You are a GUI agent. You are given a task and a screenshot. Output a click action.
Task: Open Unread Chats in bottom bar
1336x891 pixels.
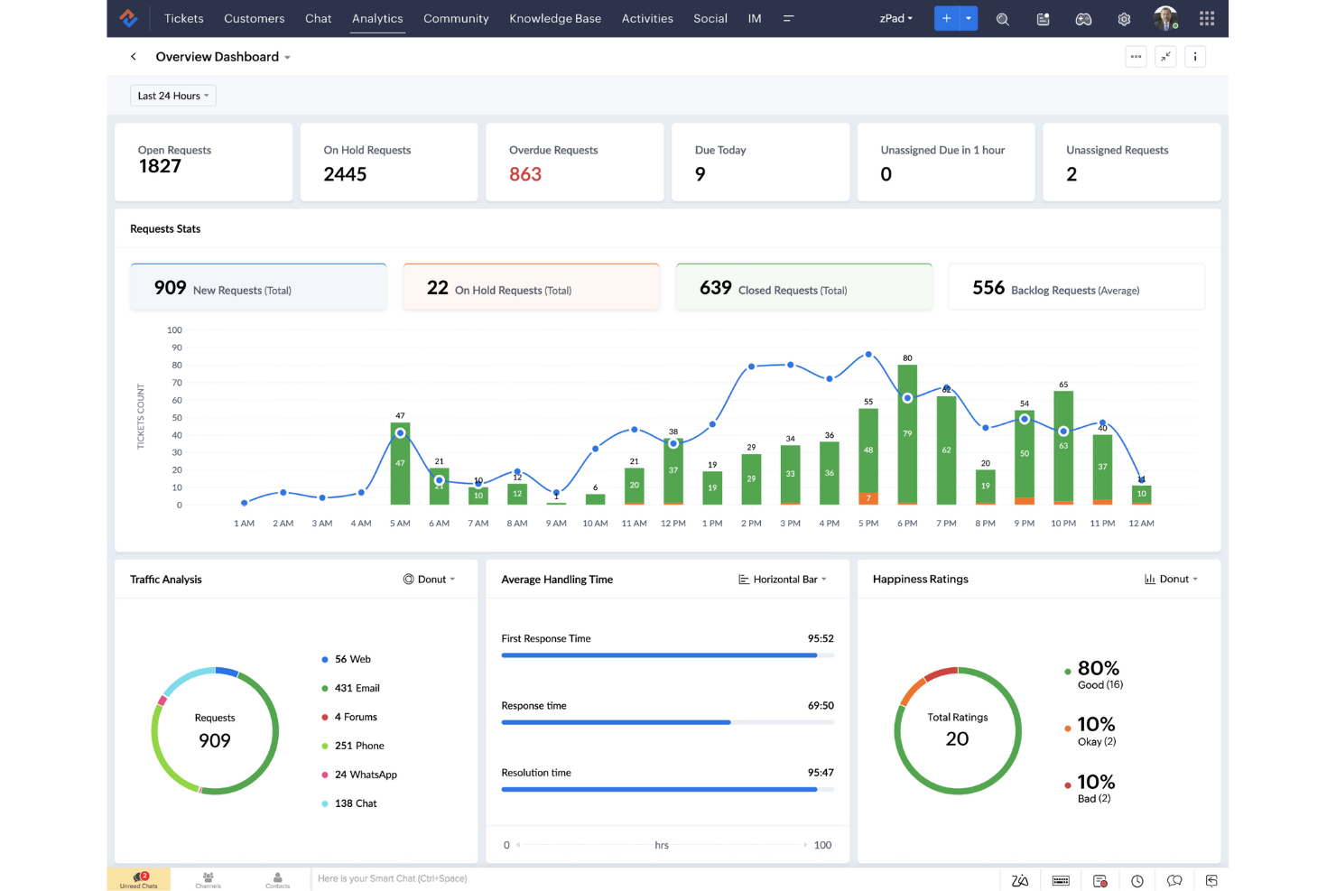(139, 879)
